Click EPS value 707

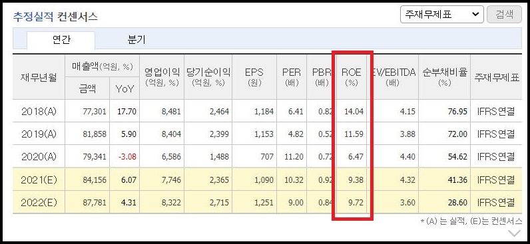point(267,157)
